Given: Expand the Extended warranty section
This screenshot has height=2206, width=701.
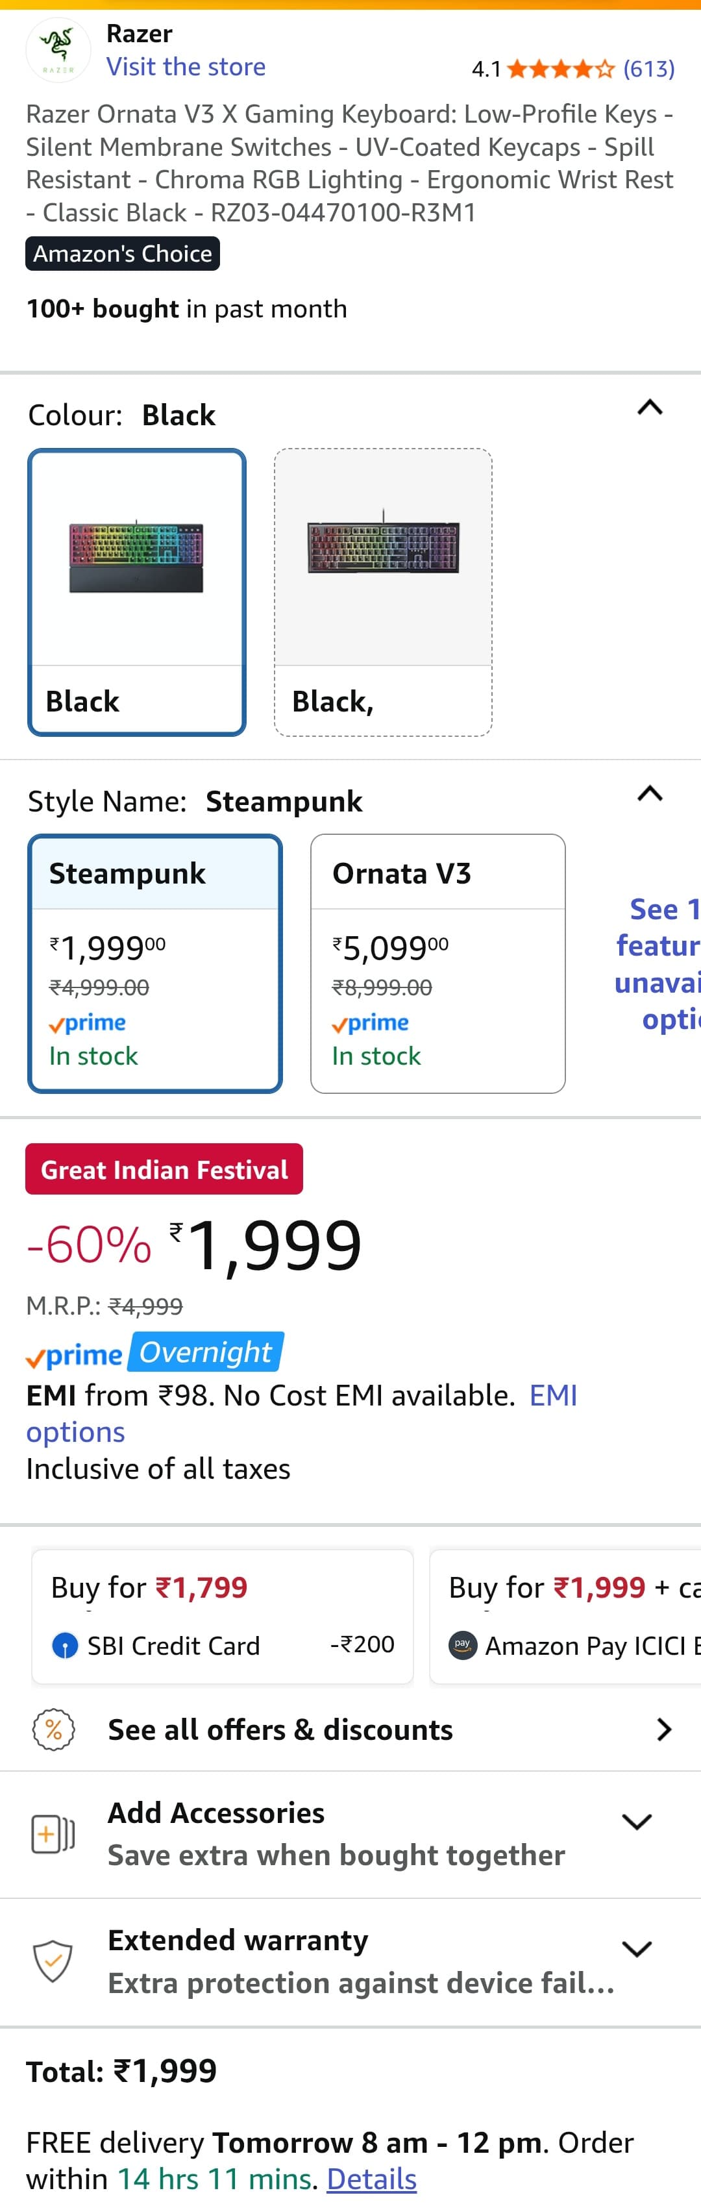Looking at the screenshot, I should [x=637, y=1949].
